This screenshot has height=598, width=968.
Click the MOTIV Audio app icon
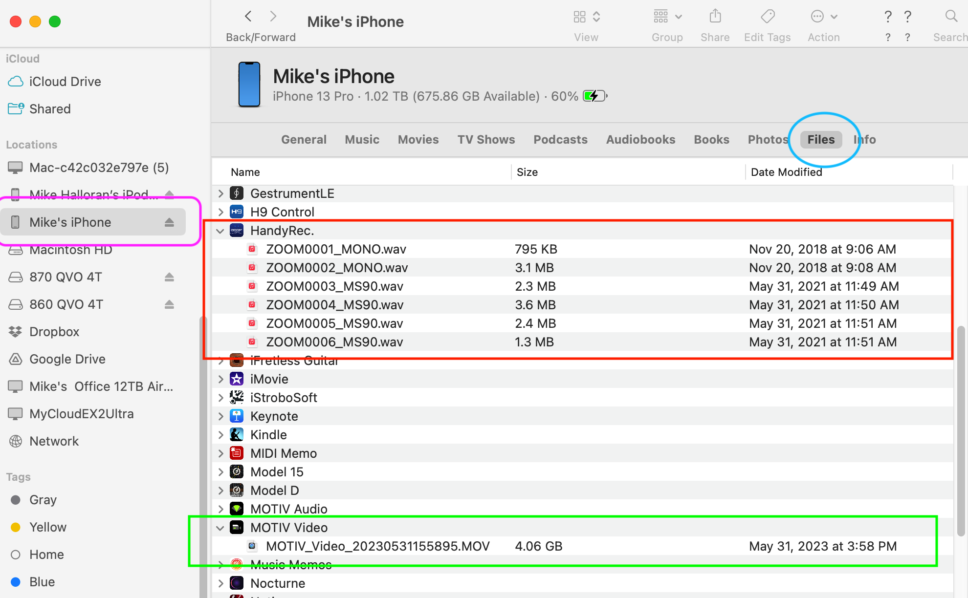237,509
